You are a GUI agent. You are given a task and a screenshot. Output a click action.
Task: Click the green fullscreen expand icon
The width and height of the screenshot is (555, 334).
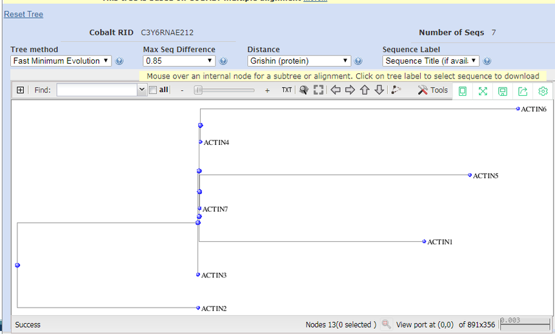click(x=483, y=91)
